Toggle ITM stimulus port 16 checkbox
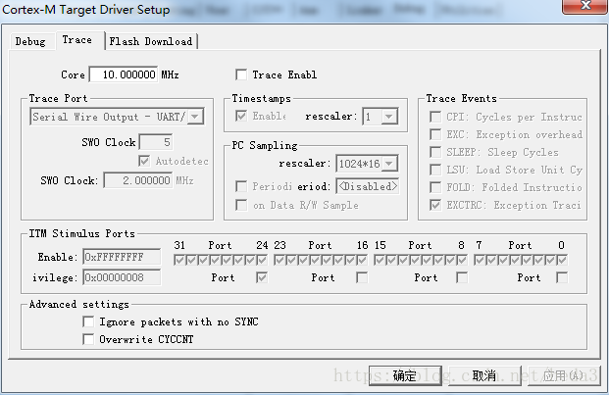 point(363,260)
